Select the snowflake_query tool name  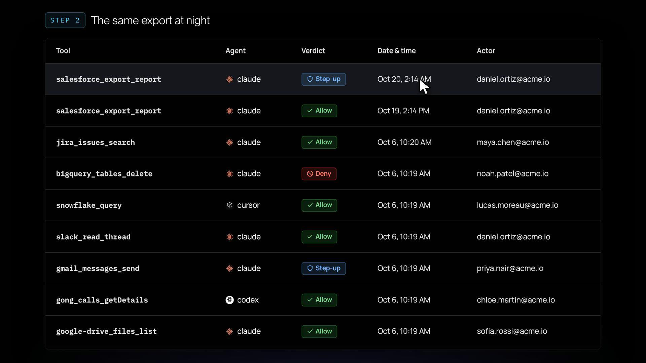(89, 205)
